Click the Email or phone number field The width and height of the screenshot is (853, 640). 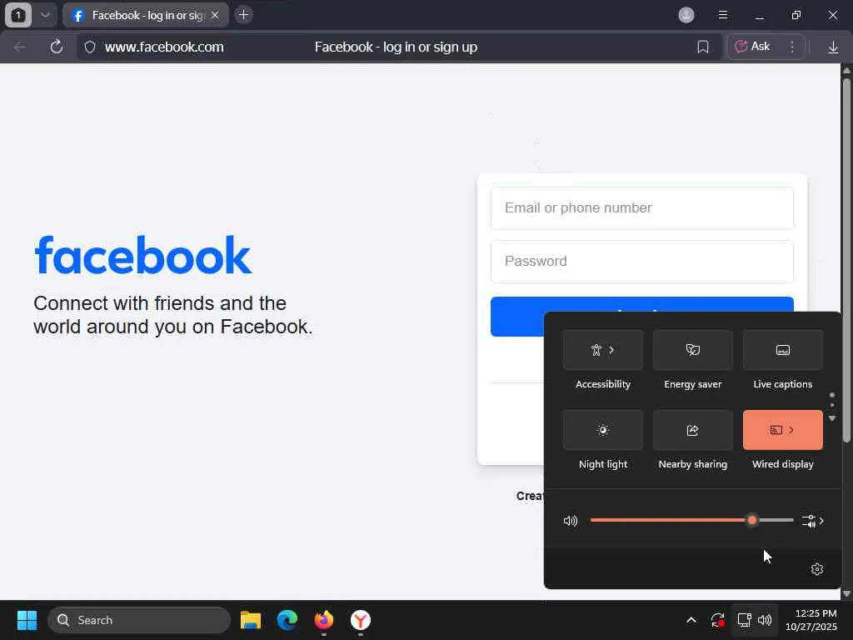[642, 207]
